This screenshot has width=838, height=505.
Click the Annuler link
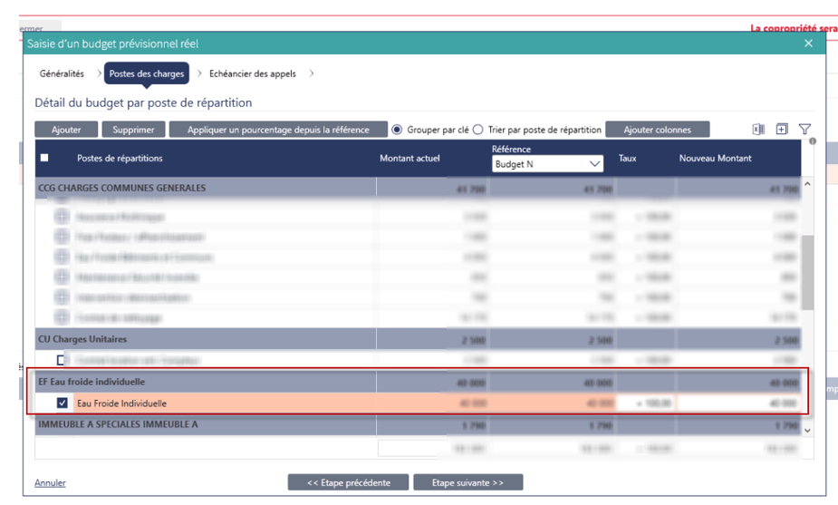click(x=50, y=482)
